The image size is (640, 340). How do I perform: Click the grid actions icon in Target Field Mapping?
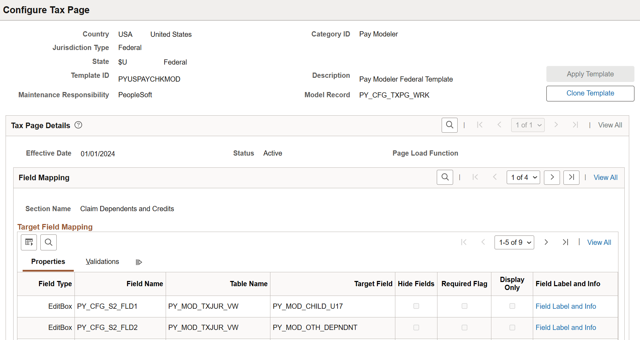pos(29,242)
